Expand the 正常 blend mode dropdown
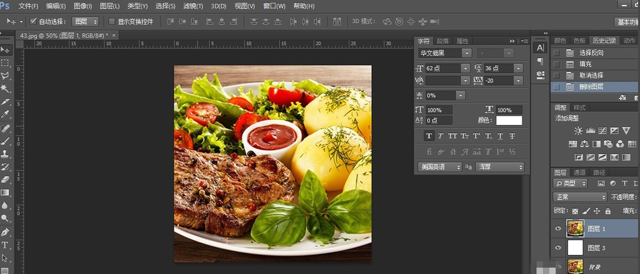Screen dimensions: 640x274 pos(580,198)
